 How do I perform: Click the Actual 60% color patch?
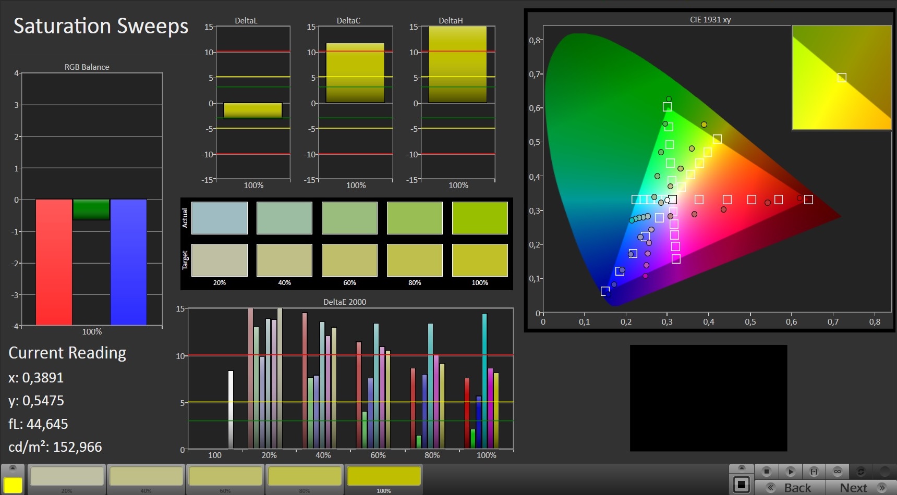click(x=349, y=218)
